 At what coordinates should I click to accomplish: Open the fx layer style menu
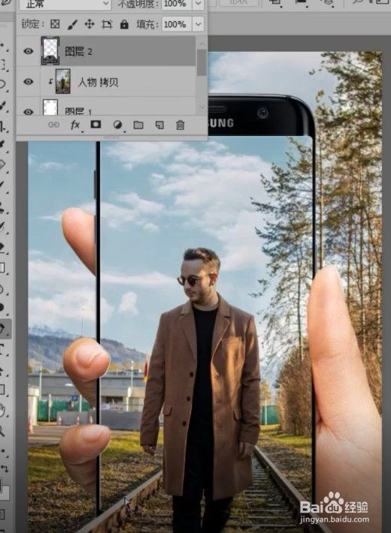pyautogui.click(x=75, y=125)
